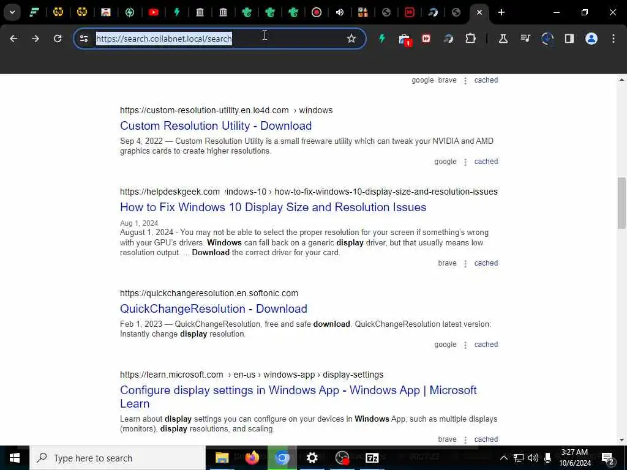This screenshot has height=470, width=627.
Task: Grab the vertical page scrollbar thumb
Action: click(621, 203)
